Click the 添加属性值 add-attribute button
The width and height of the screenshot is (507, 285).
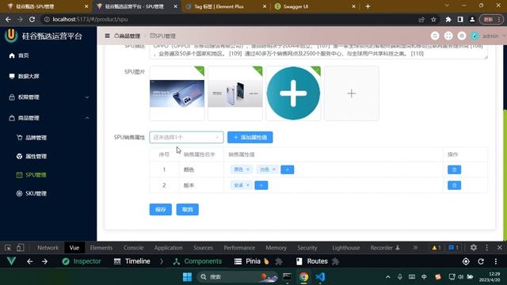pos(250,137)
